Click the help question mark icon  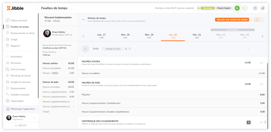coord(255,8)
